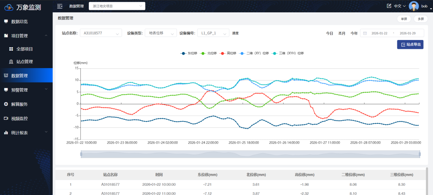The width and height of the screenshot is (433, 195).
Task: Click the 数据总览 monitor icon in sidebar
Action: (6, 22)
